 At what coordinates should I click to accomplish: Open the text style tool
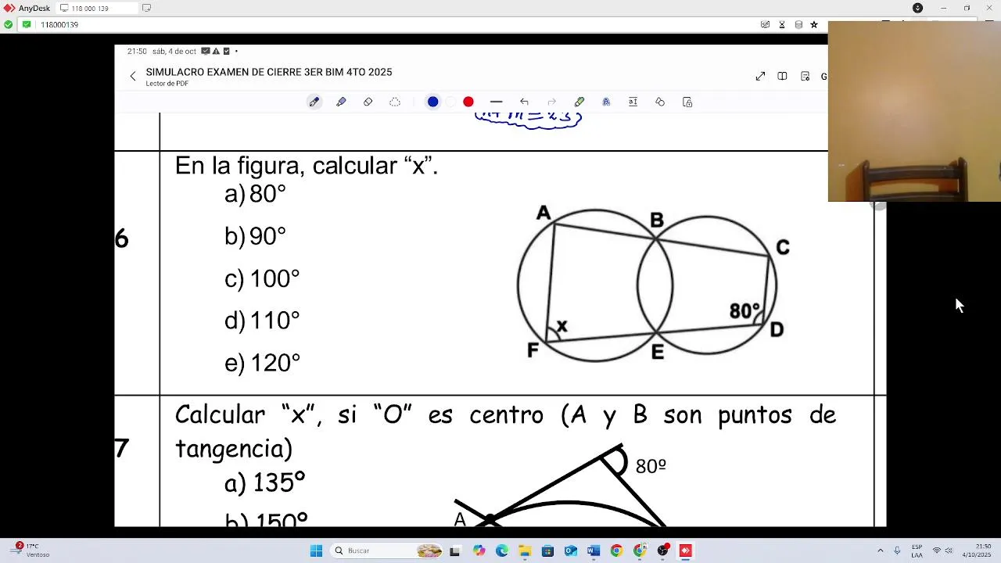point(606,102)
